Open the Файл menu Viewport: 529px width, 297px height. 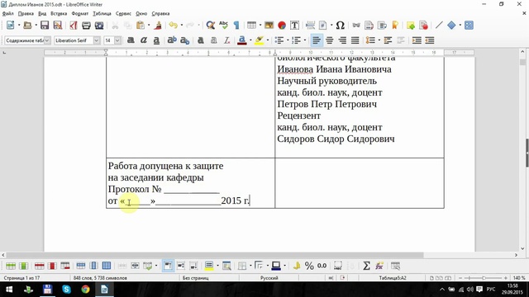pyautogui.click(x=7, y=13)
